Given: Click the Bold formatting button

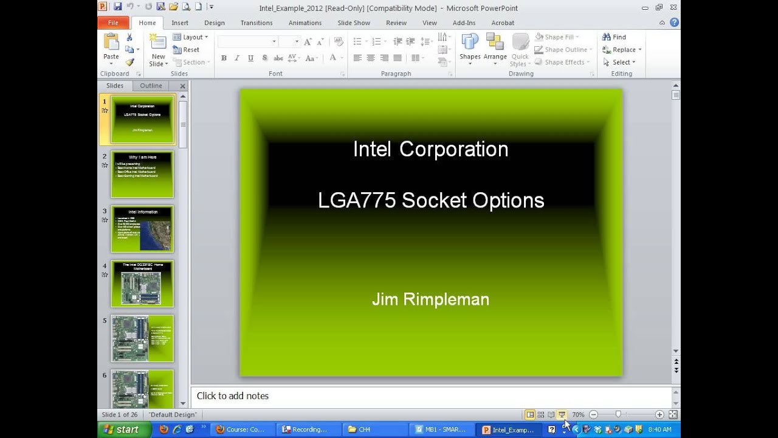Looking at the screenshot, I should pos(224,58).
